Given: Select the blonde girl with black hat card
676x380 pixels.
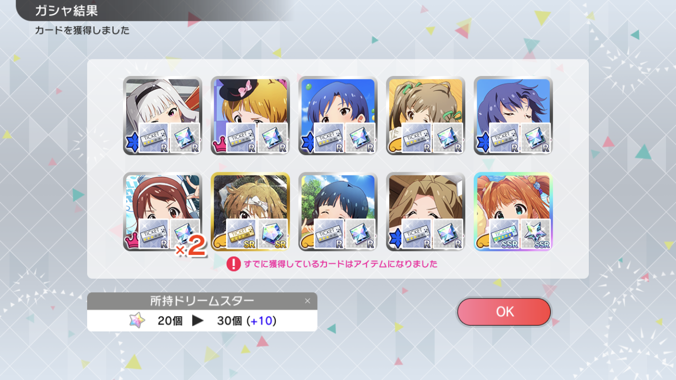Looking at the screenshot, I should click(x=250, y=116).
